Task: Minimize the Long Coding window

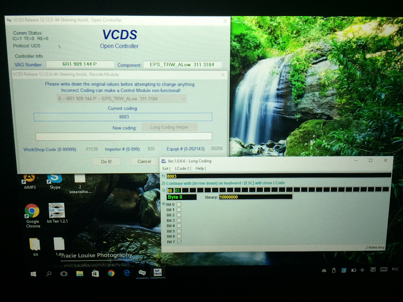Action: point(356,160)
